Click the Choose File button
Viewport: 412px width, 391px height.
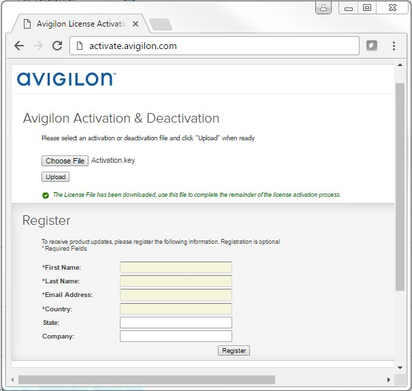pyautogui.click(x=65, y=161)
